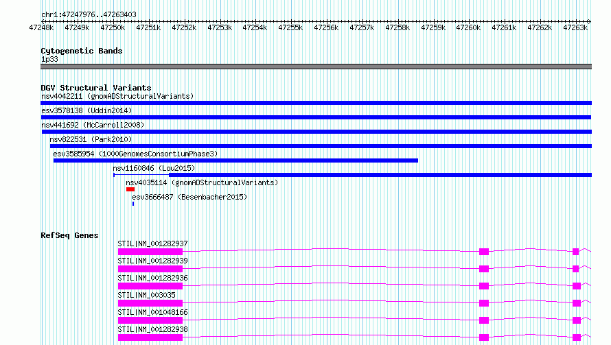
Task: Click the thick blue bar for nsv1160846
Action: (x=380, y=175)
